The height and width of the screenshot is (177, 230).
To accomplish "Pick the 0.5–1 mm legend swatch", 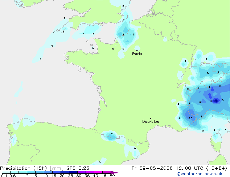I will (x=15, y=172).
